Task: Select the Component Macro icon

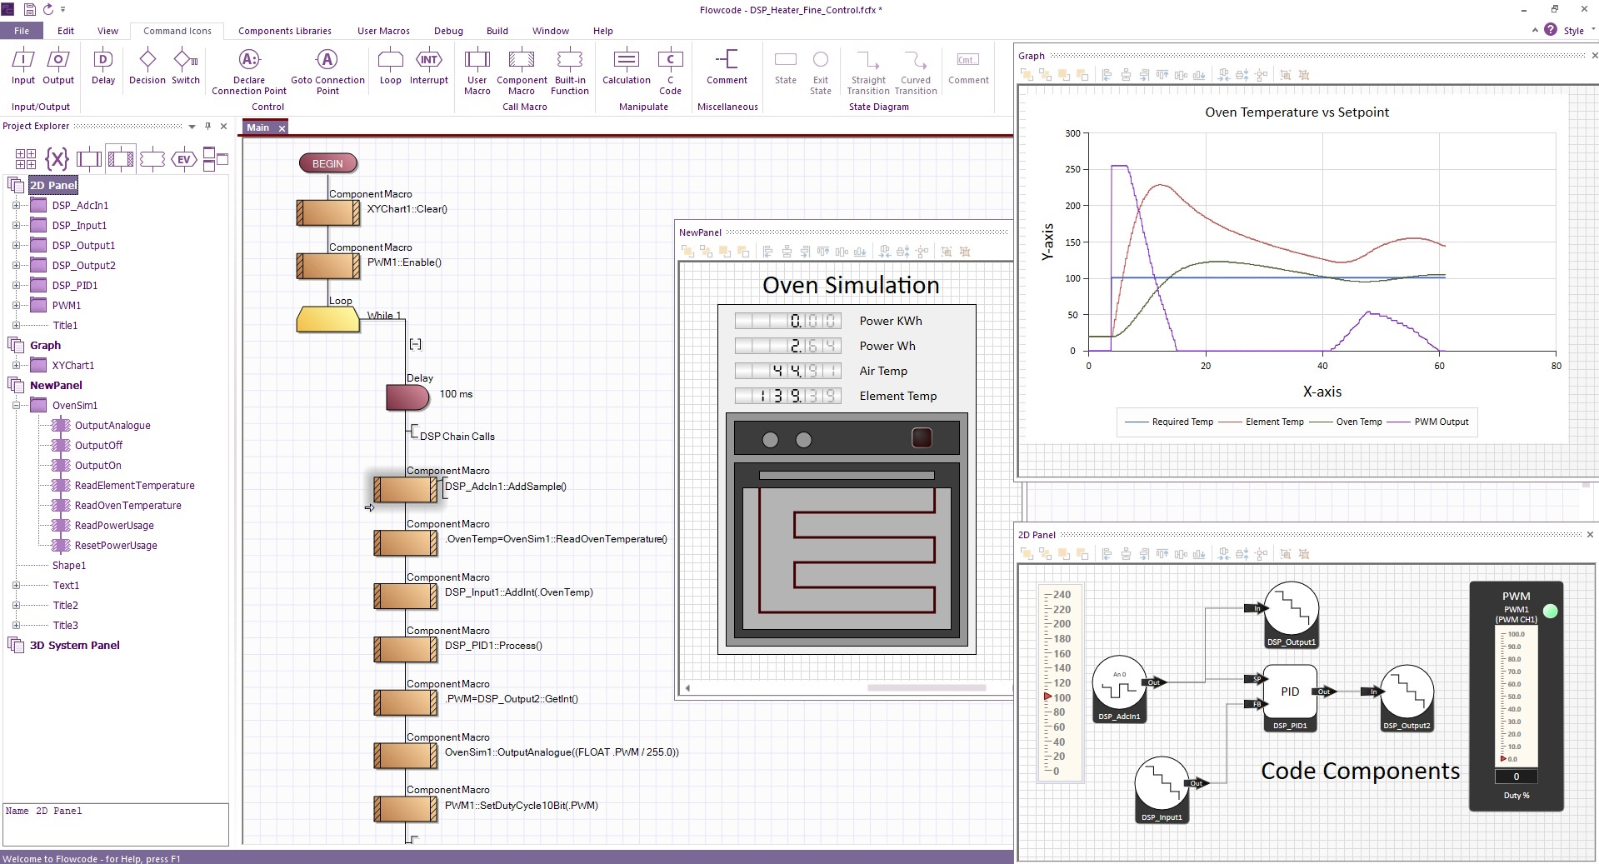Action: pos(521,67)
